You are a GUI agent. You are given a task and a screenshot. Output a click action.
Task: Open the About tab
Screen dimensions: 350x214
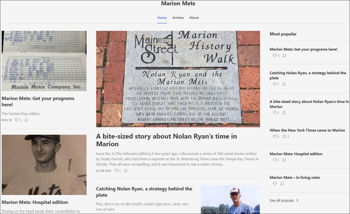coord(194,18)
